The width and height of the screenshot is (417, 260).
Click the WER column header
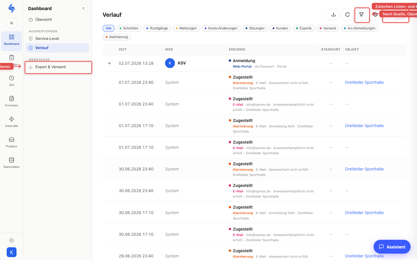point(169,49)
